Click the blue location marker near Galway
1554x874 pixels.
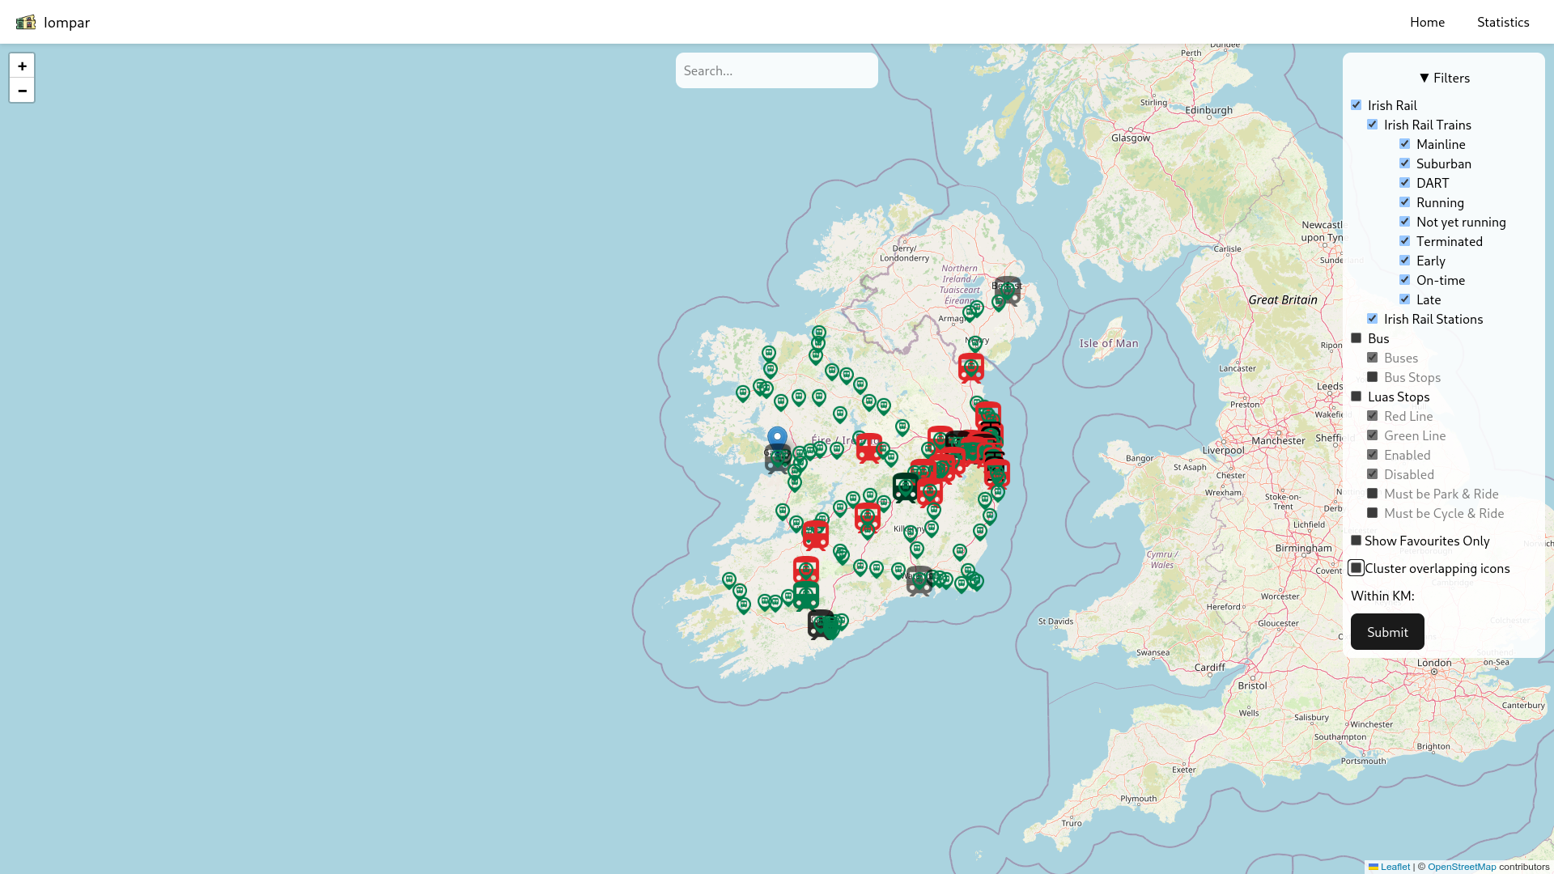[x=777, y=439]
